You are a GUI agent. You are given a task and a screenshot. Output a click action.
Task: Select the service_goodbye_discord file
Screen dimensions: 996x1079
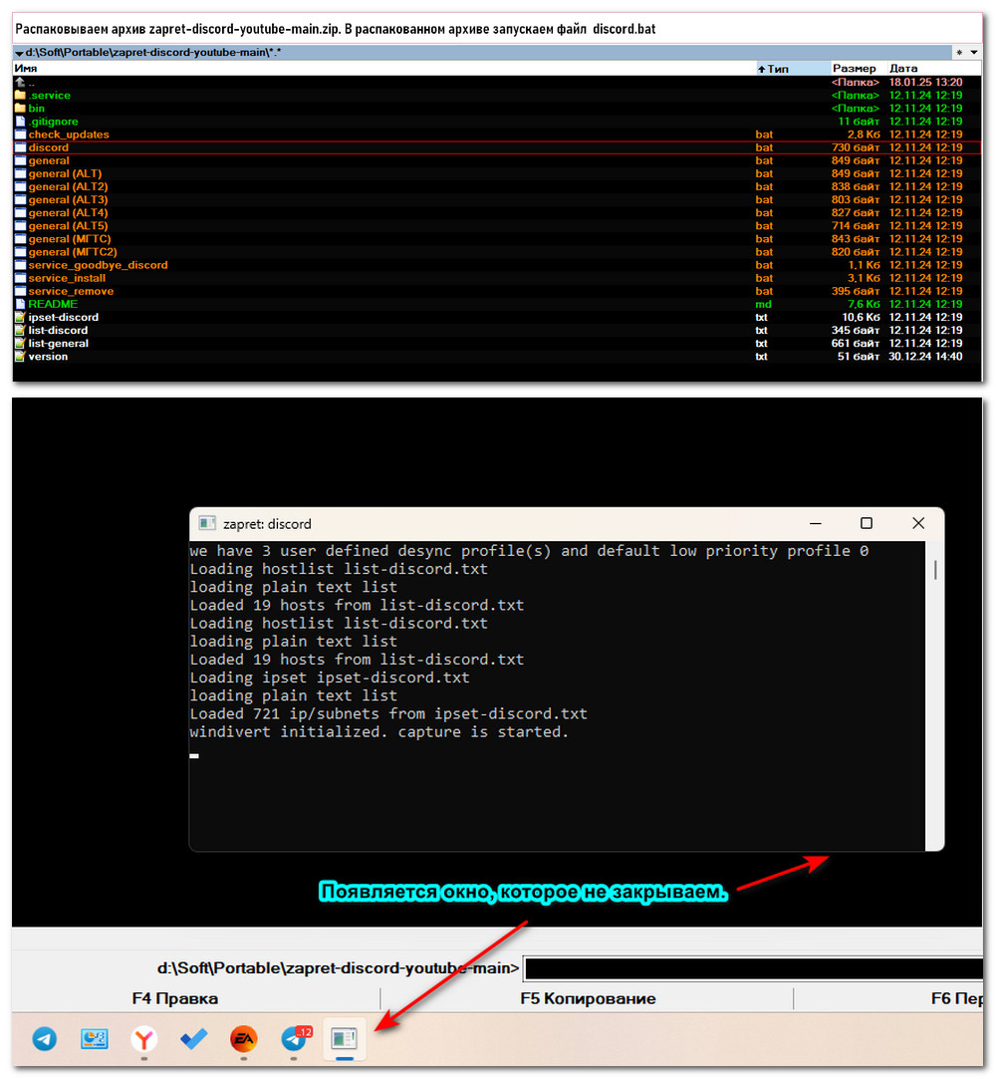[x=497, y=265]
